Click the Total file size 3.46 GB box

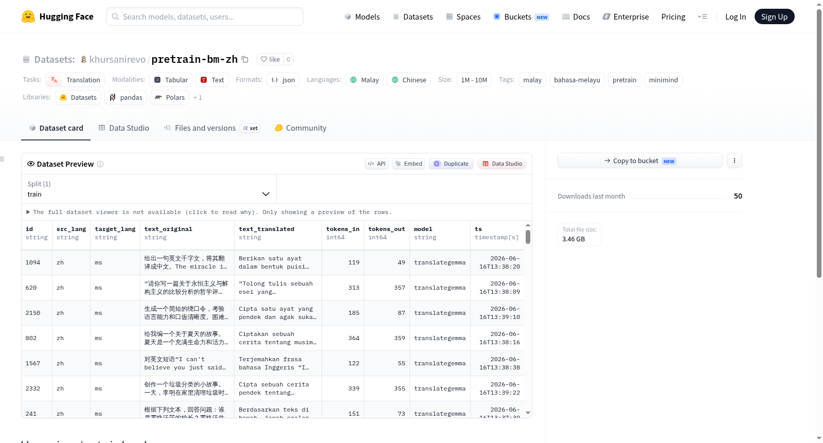pos(580,235)
